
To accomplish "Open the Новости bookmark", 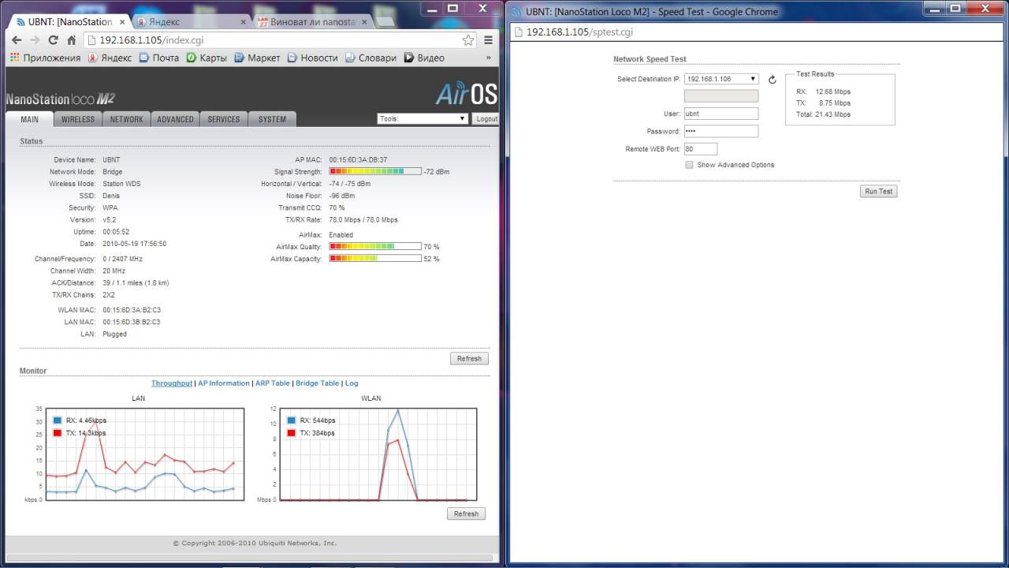I will coord(312,58).
